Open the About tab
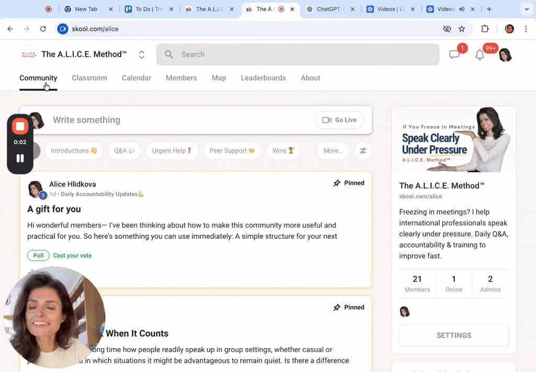 tap(310, 78)
